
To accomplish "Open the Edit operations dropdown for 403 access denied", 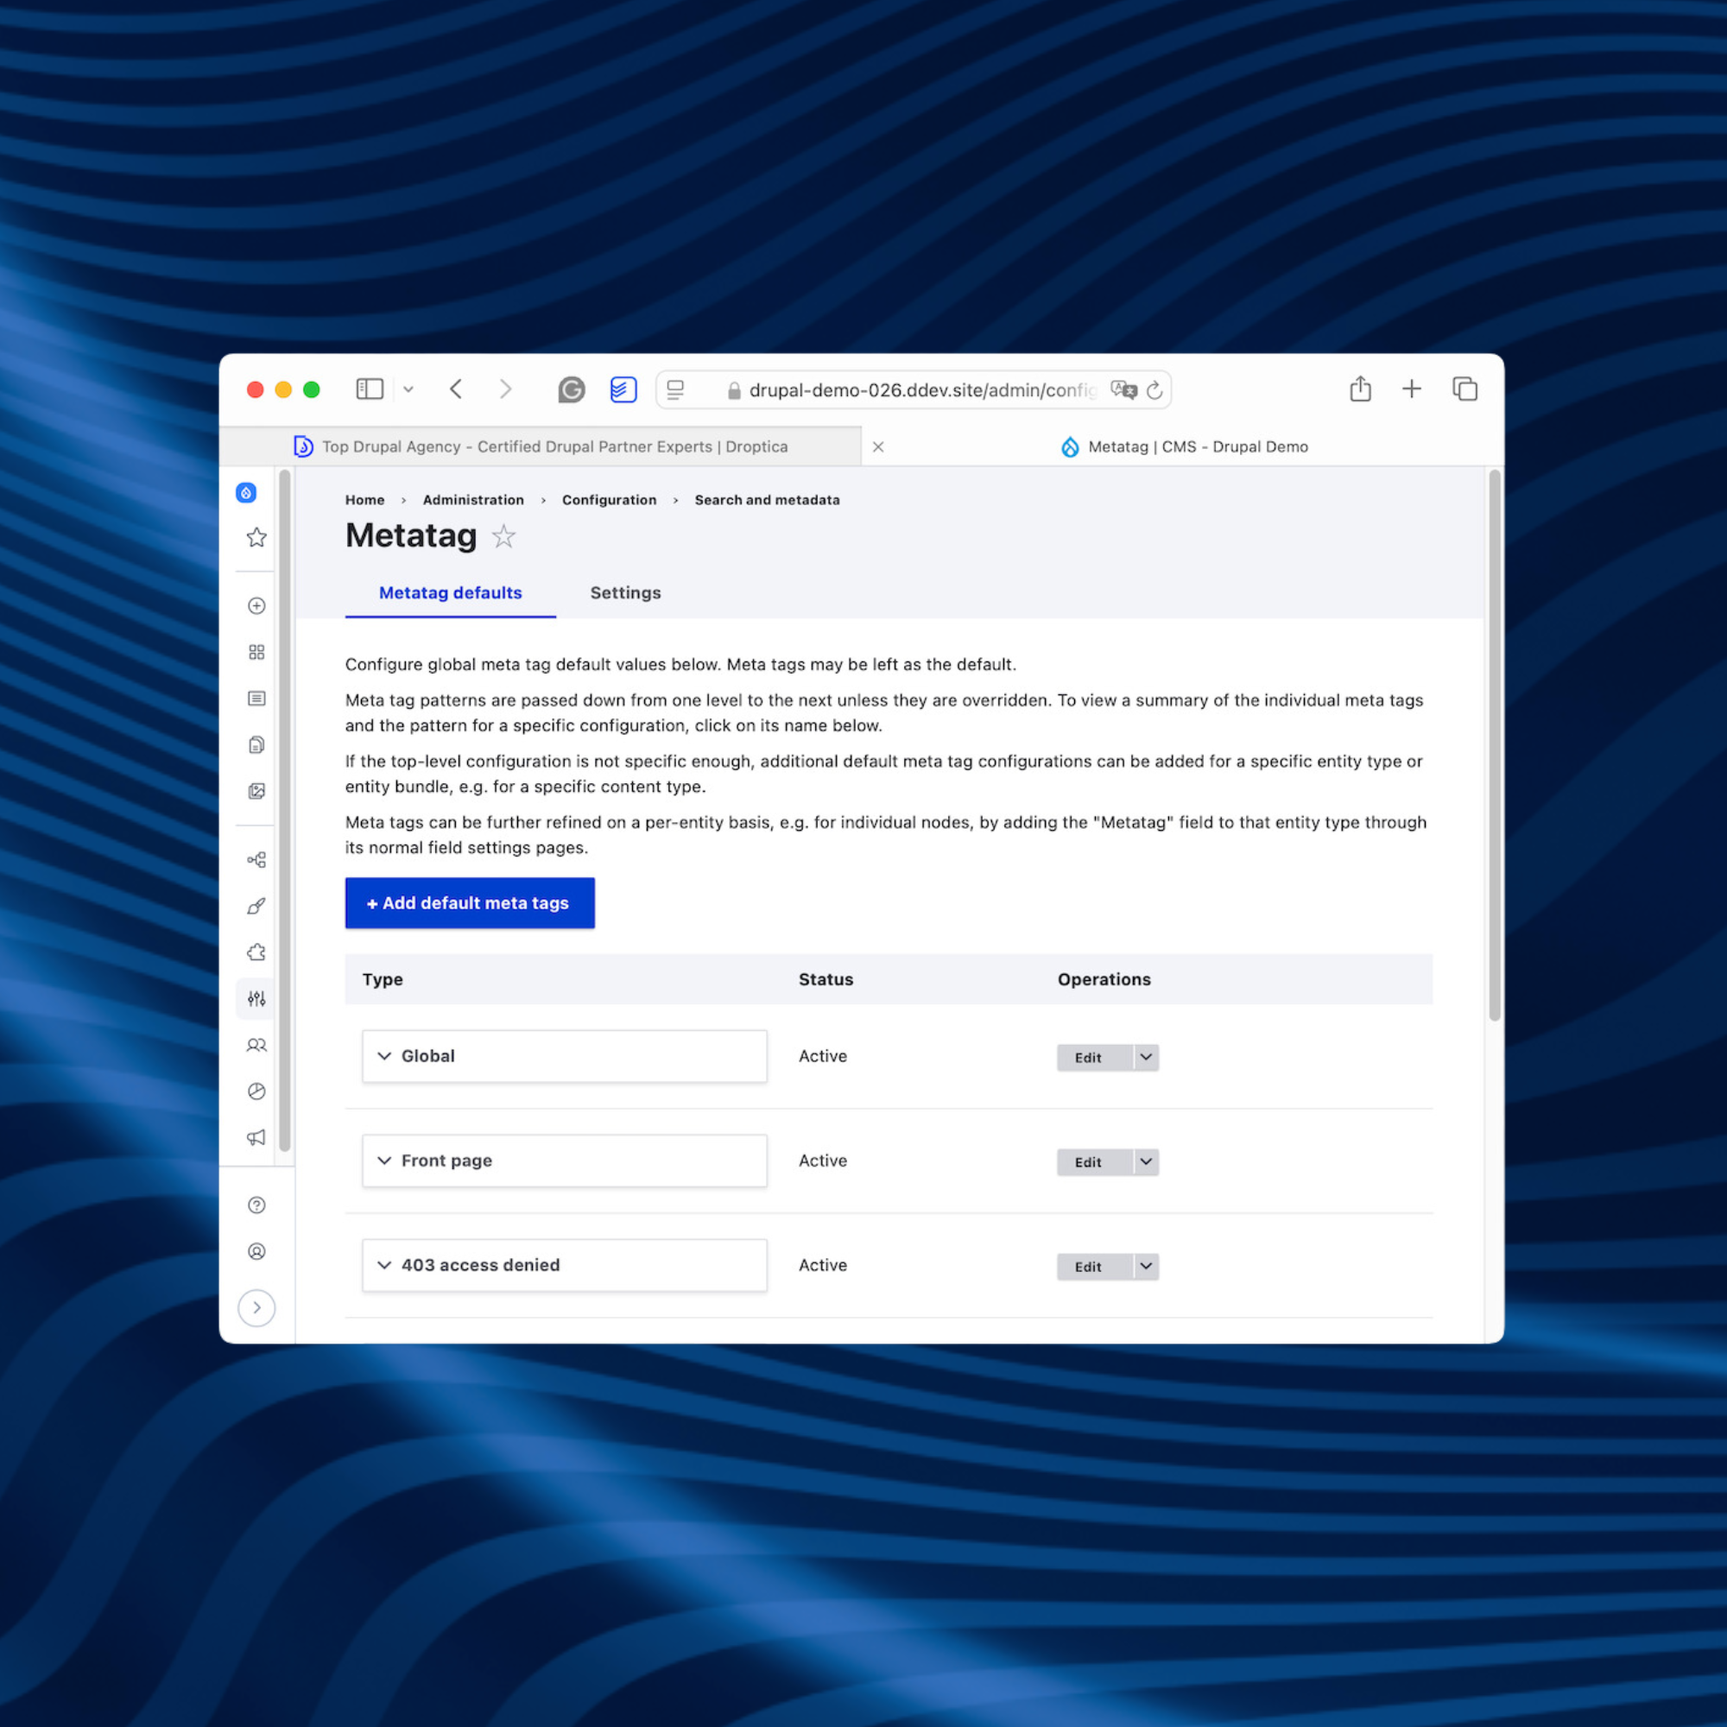I will 1145,1266.
